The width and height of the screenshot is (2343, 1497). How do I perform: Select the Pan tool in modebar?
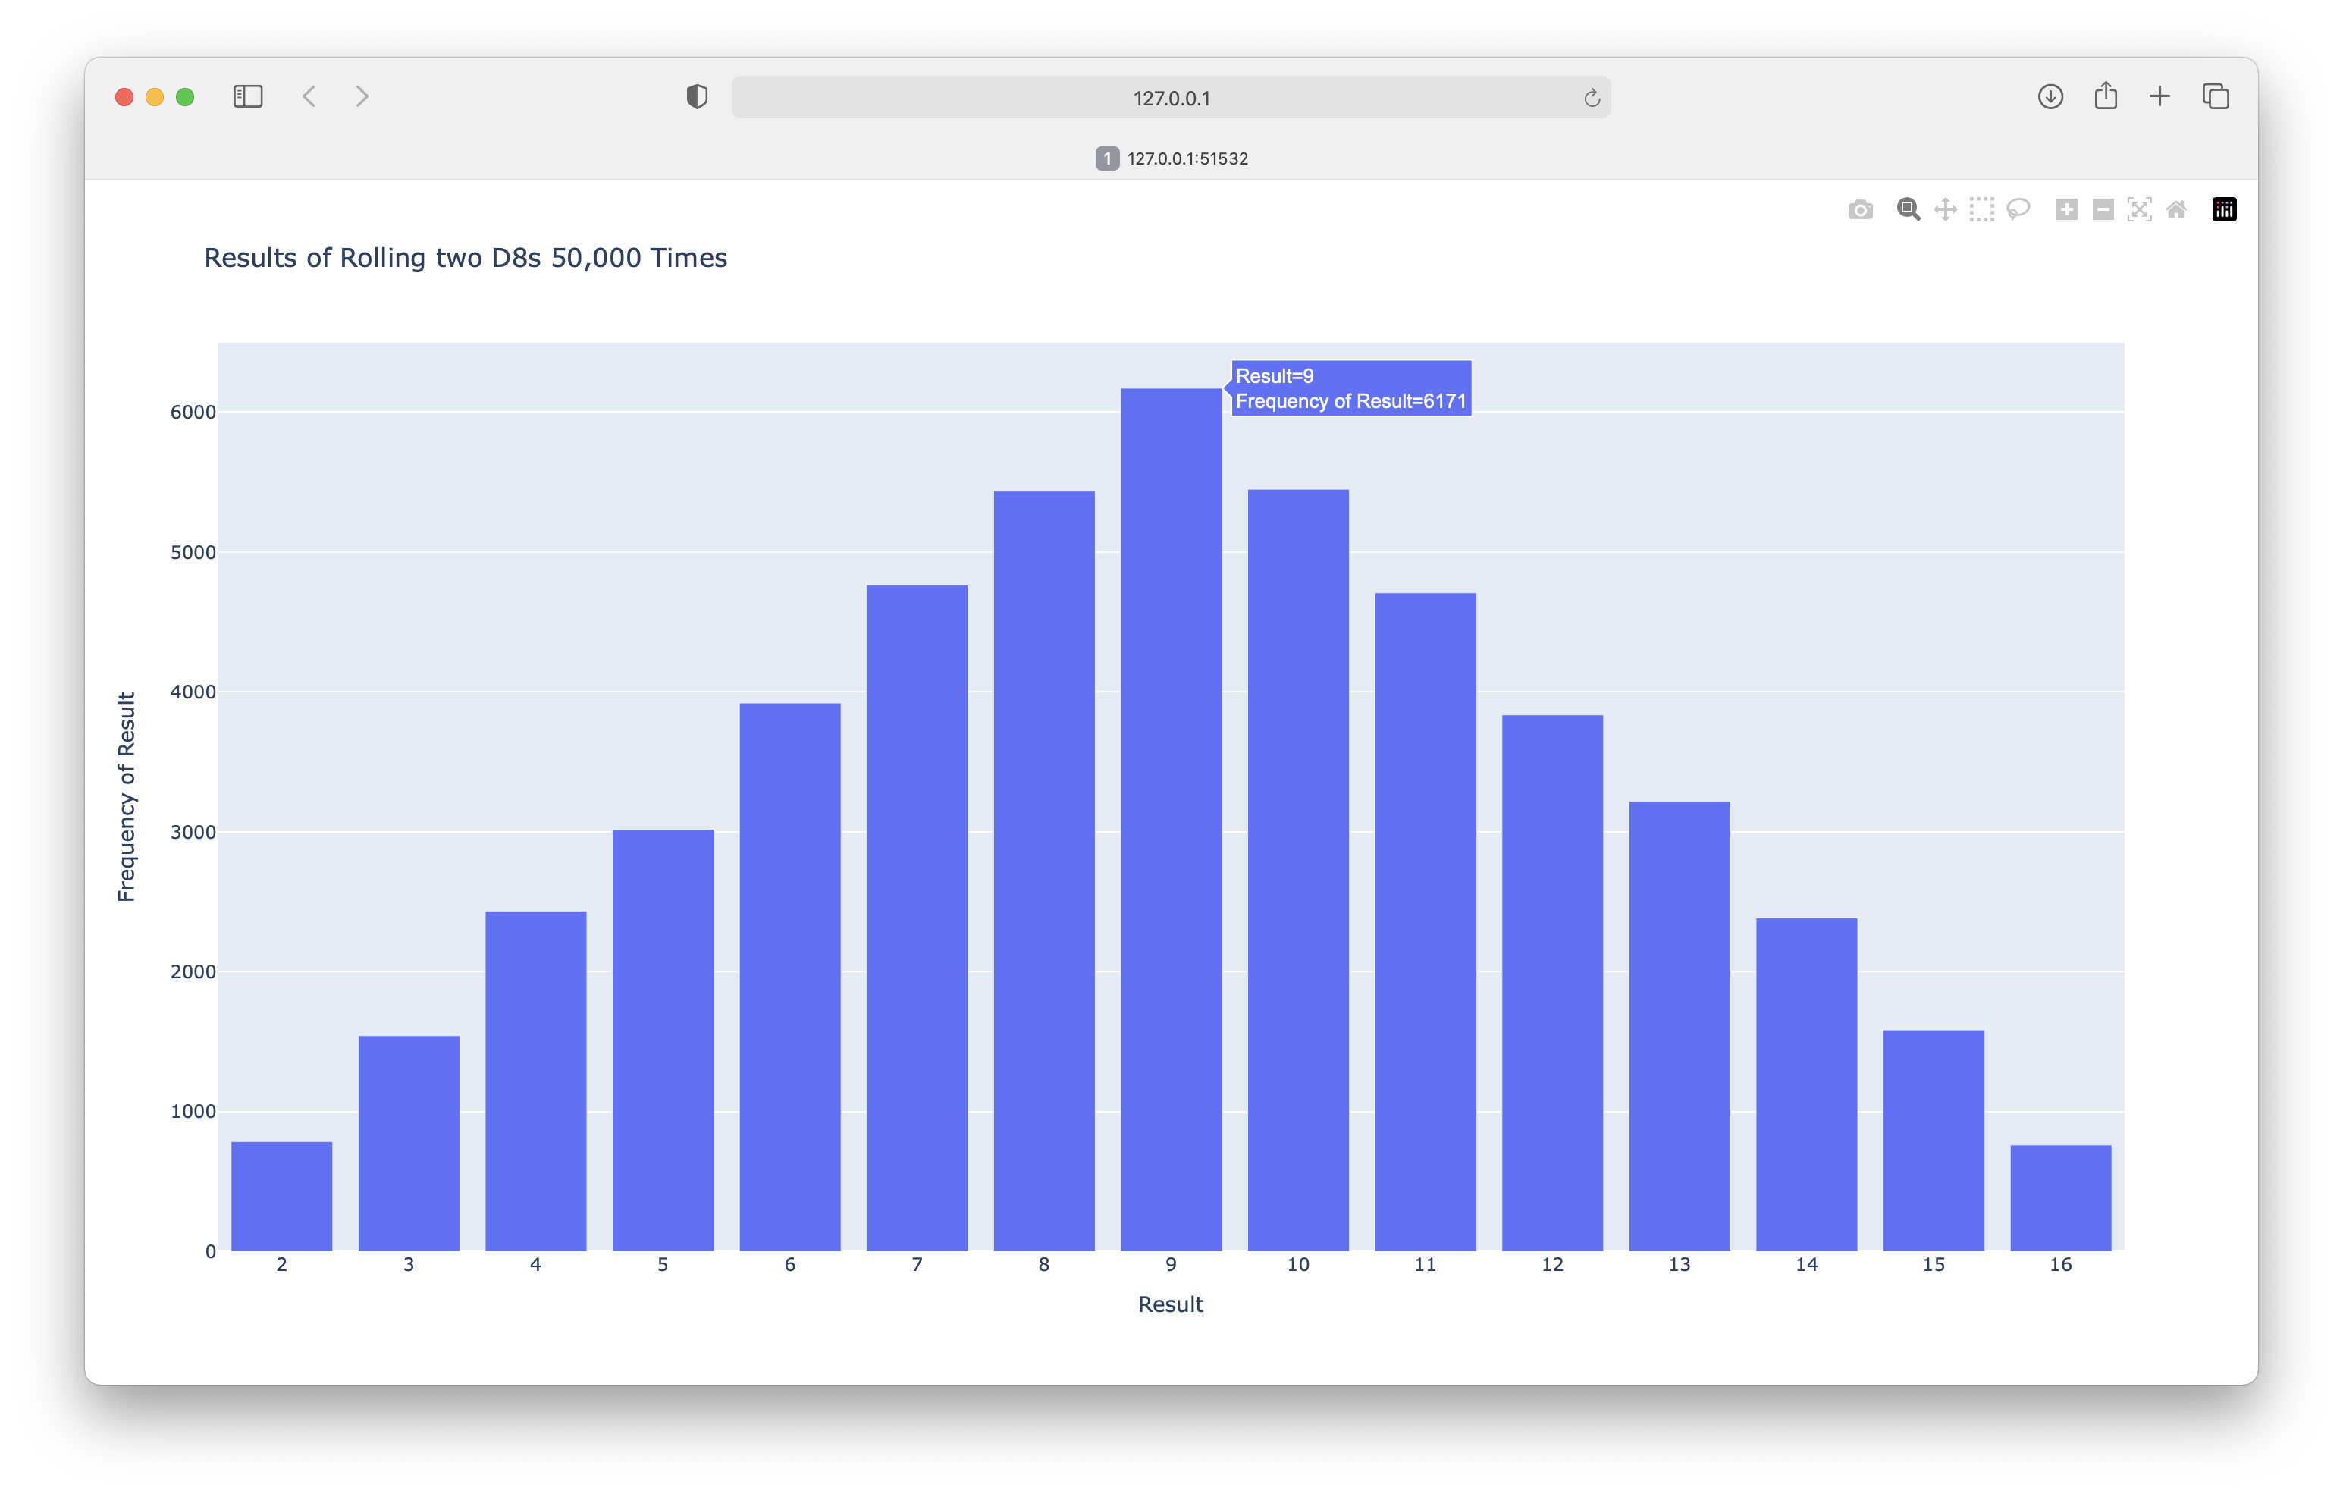tap(1945, 209)
